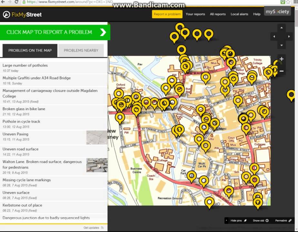Open All reports menu item

(x=218, y=14)
